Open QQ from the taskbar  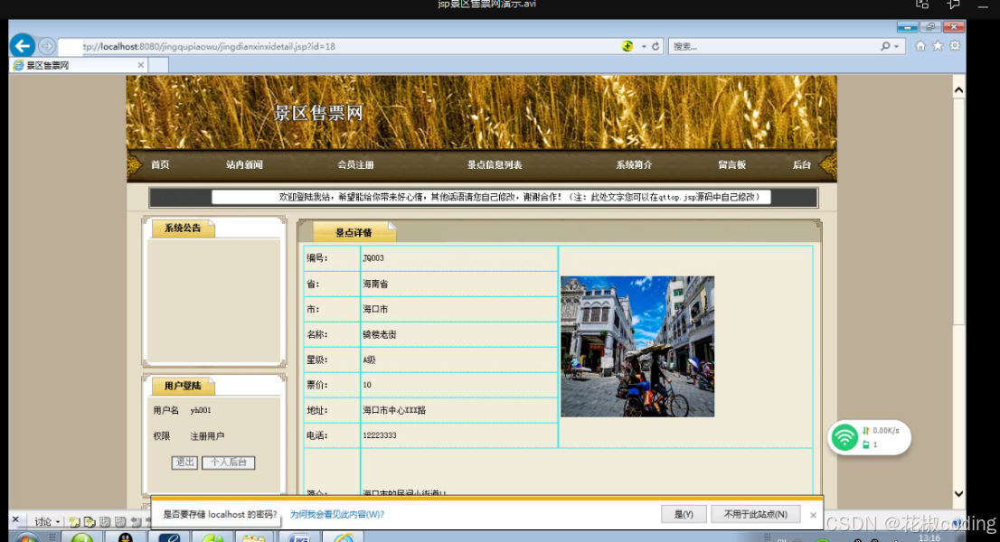tap(126, 536)
